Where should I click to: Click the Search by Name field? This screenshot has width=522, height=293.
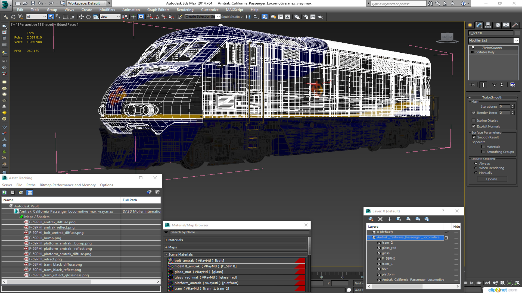pos(240,233)
